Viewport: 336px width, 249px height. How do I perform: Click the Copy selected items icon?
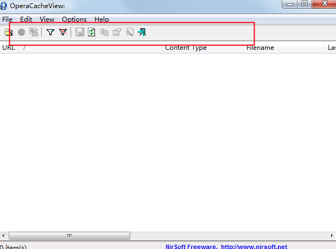104,32
